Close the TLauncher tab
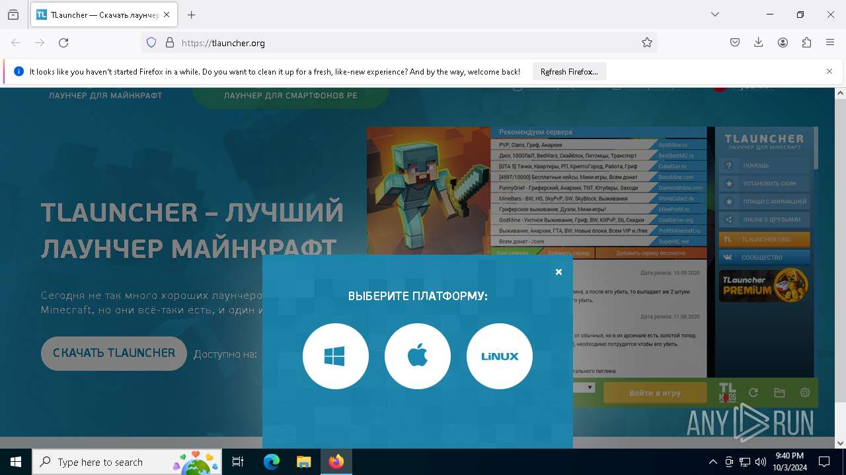This screenshot has height=475, width=846. coord(167,15)
